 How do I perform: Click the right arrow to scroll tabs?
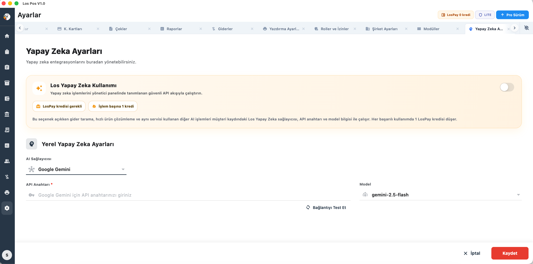point(514,28)
